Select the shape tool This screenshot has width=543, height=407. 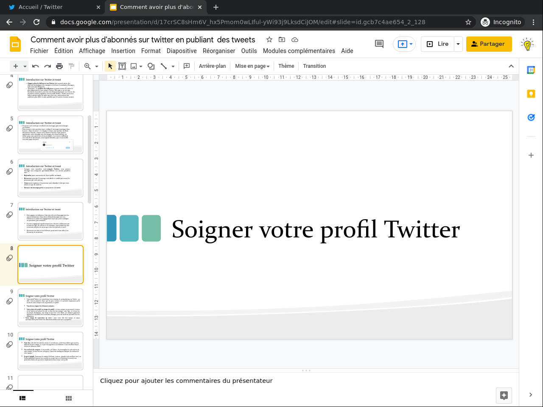(151, 66)
